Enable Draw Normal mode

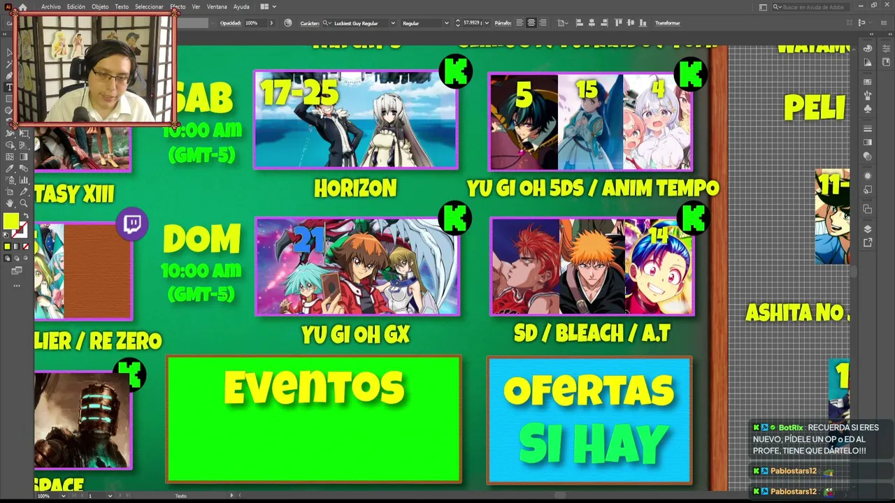[x=7, y=258]
